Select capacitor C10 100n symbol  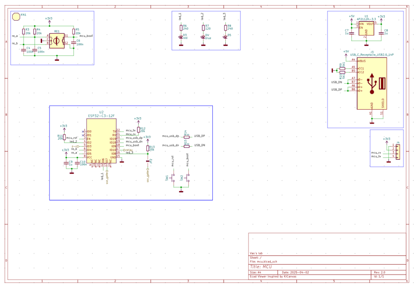pyautogui.click(x=77, y=163)
